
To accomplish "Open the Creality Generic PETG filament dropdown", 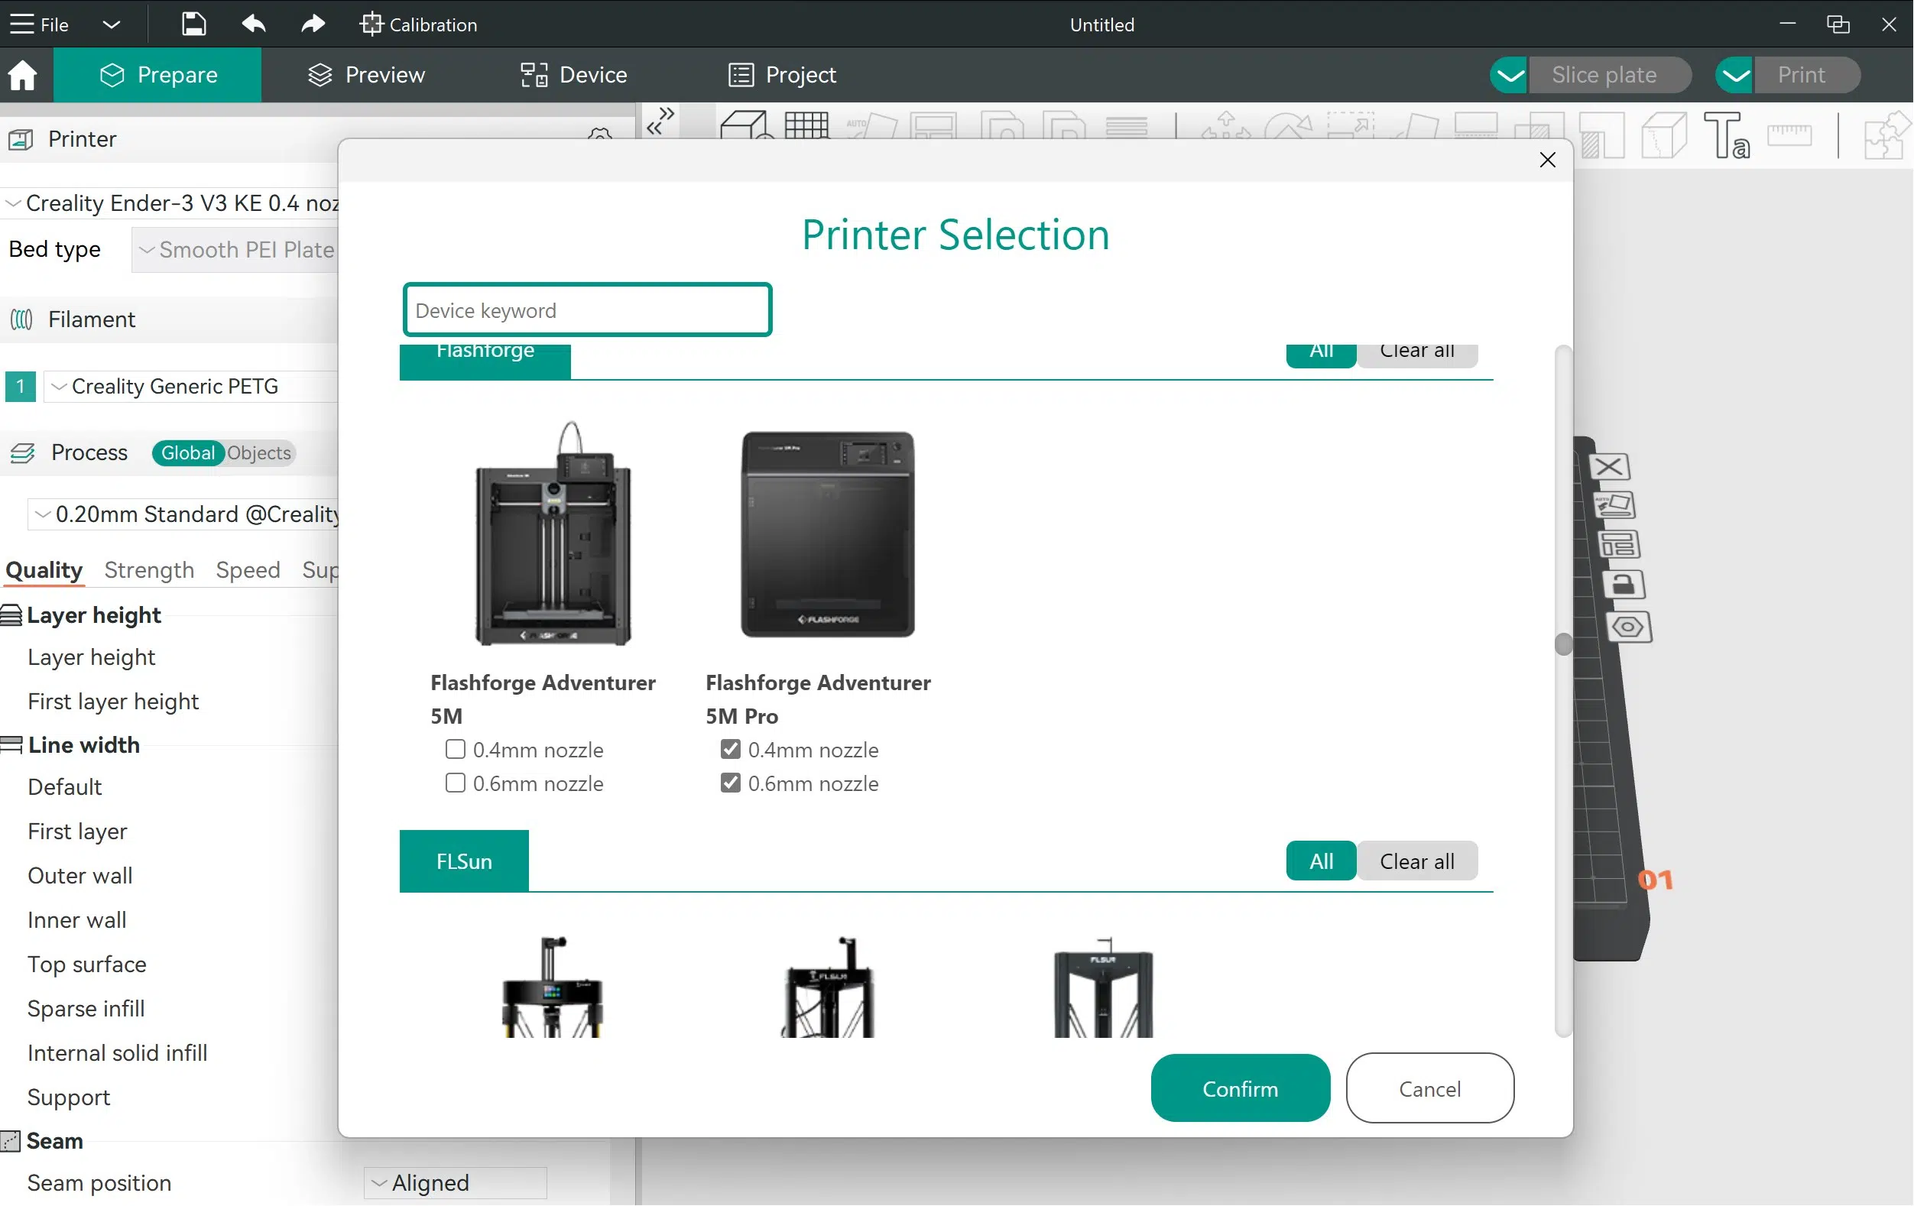I will (x=192, y=387).
